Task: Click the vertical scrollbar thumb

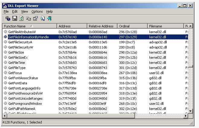Action: click(x=190, y=66)
